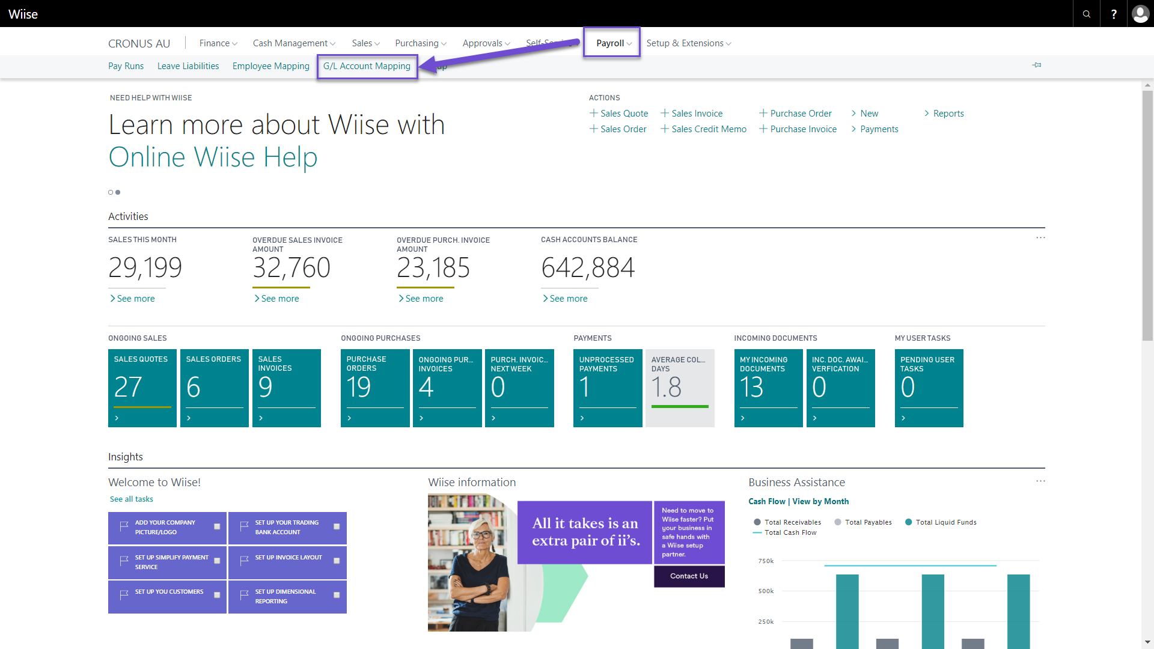Open the Leave Liabilities payroll section
The width and height of the screenshot is (1154, 649).
click(188, 66)
